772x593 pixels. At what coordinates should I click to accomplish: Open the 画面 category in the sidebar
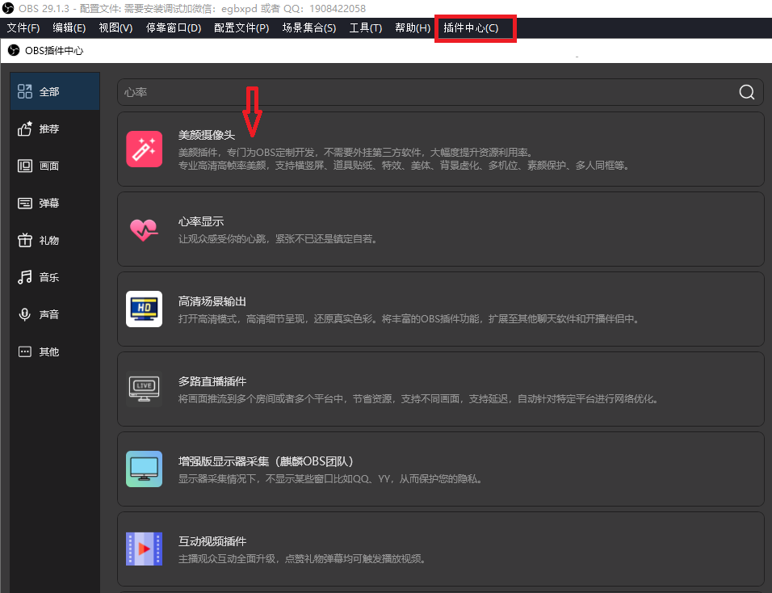click(x=54, y=166)
